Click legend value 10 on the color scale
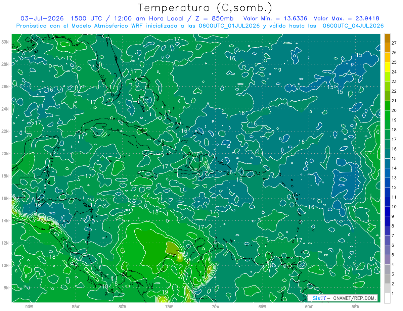The width and height of the screenshot is (403, 311). 394,207
